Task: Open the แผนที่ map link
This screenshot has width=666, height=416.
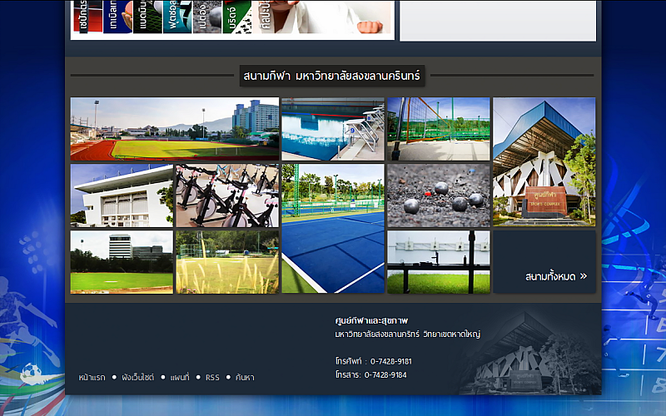Action: pyautogui.click(x=181, y=378)
